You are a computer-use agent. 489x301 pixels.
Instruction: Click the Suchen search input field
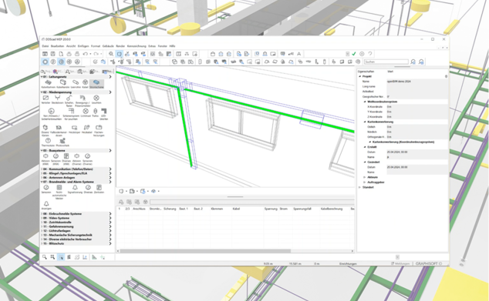[386, 62]
